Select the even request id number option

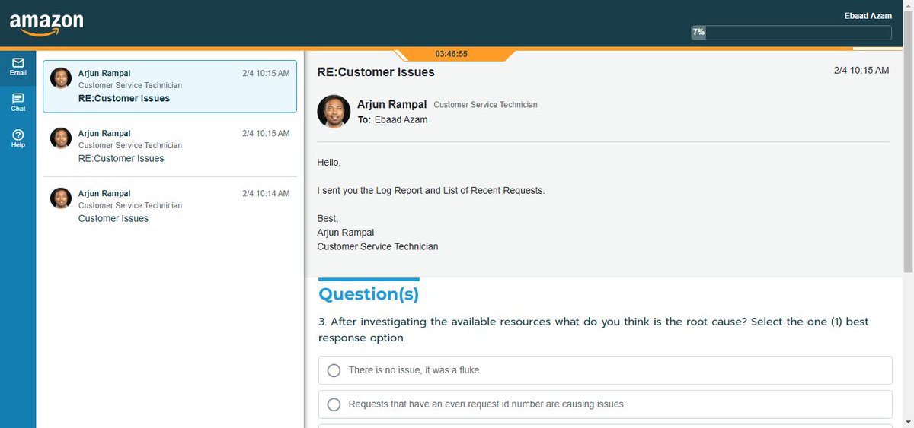click(605, 404)
